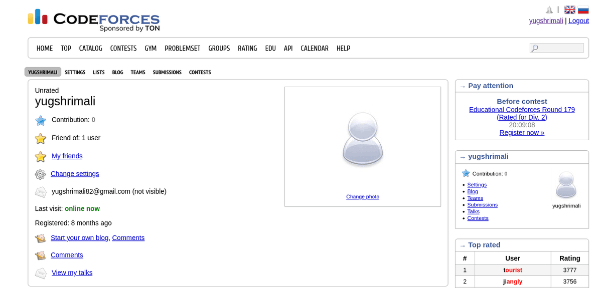Screen dimensions: 602x288
Task: Click the search magnifier icon
Action: tap(535, 48)
